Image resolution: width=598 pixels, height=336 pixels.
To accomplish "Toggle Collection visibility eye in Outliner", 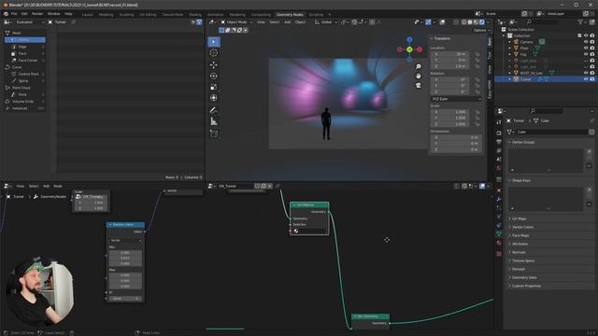I will [586, 35].
